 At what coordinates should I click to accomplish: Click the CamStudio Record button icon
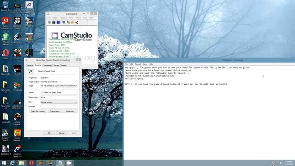tap(49, 22)
